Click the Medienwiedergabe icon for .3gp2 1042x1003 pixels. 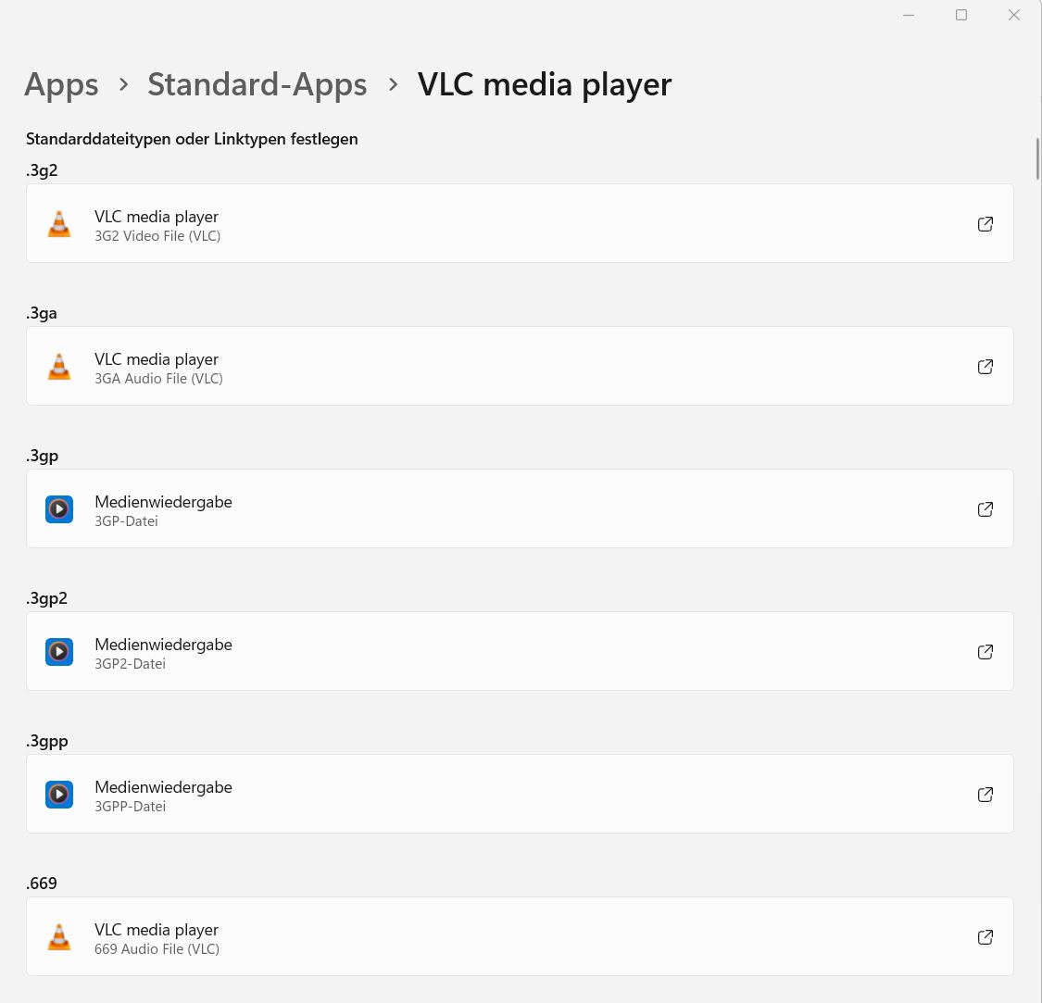tap(59, 652)
